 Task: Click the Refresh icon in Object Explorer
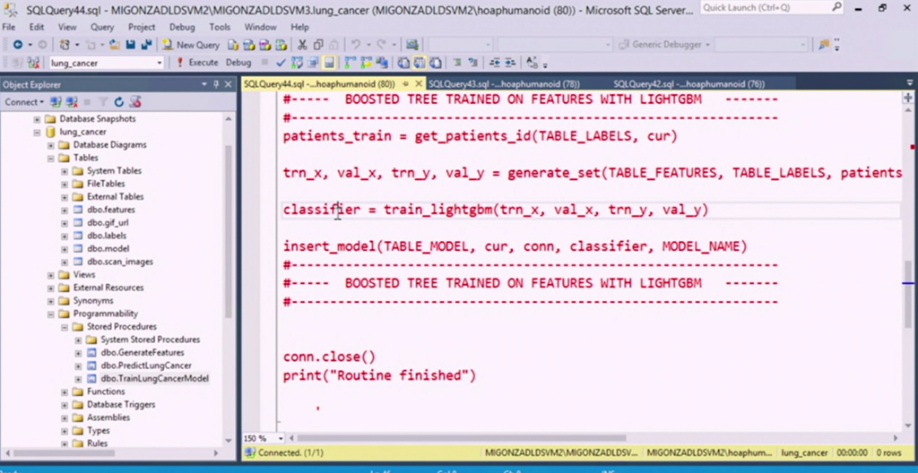[119, 102]
